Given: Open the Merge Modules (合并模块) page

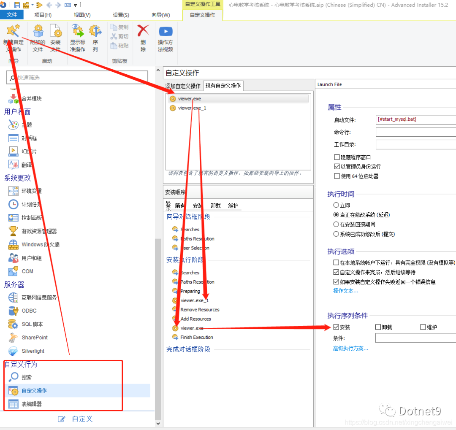Looking at the screenshot, I should pyautogui.click(x=25, y=99).
